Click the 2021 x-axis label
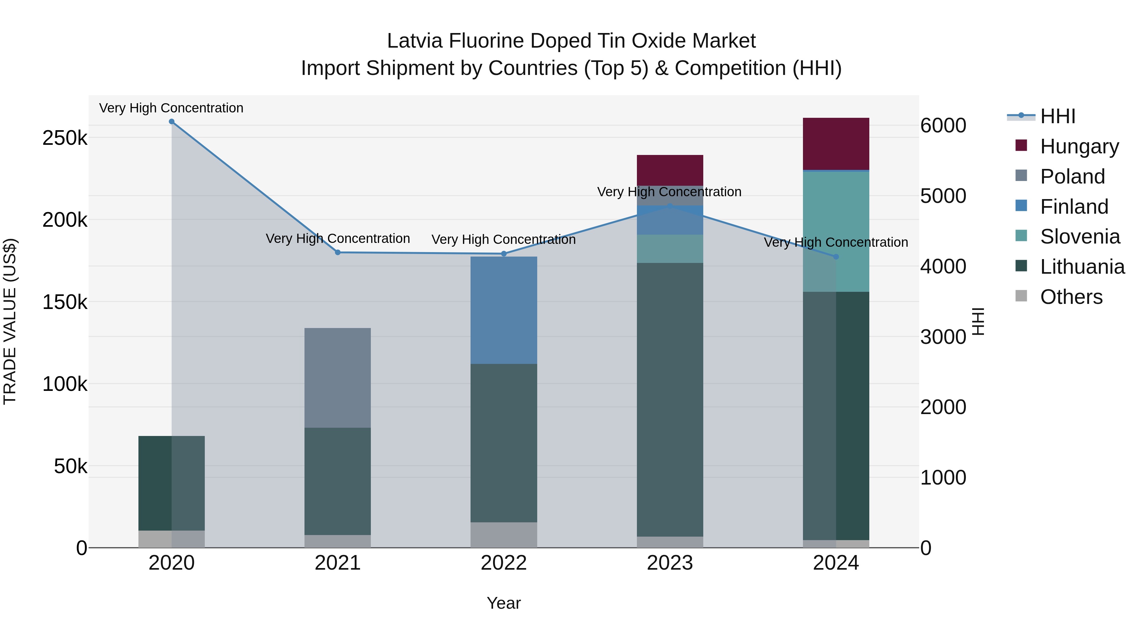Screen dimensions: 1143x643 point(338,563)
